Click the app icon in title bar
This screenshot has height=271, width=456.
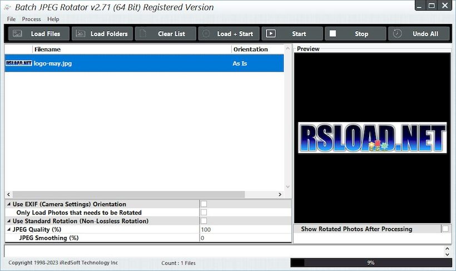point(8,7)
